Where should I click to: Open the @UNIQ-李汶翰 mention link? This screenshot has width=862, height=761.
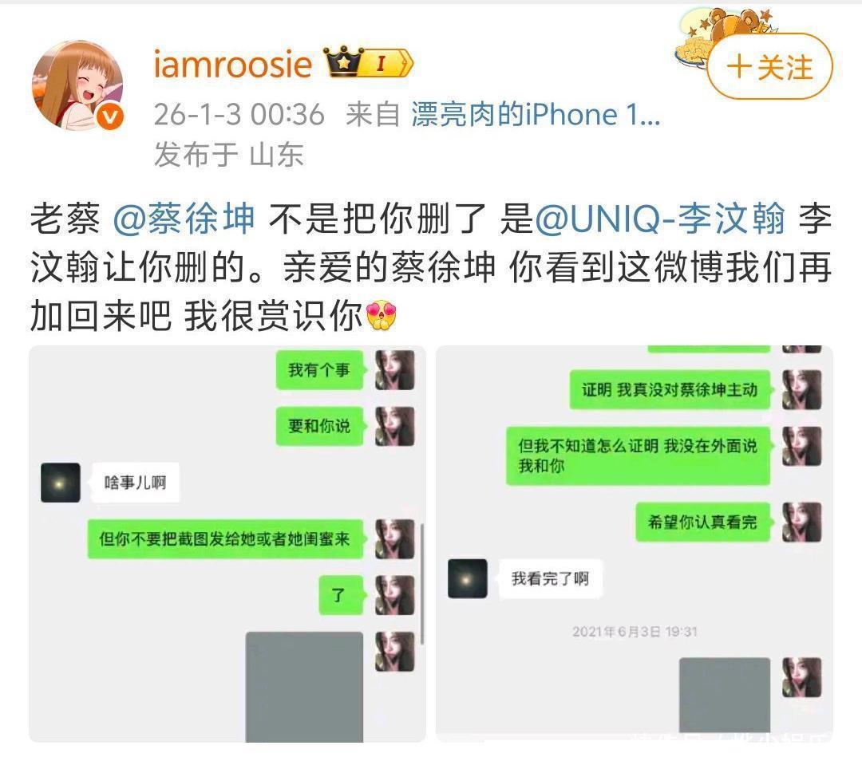click(660, 218)
